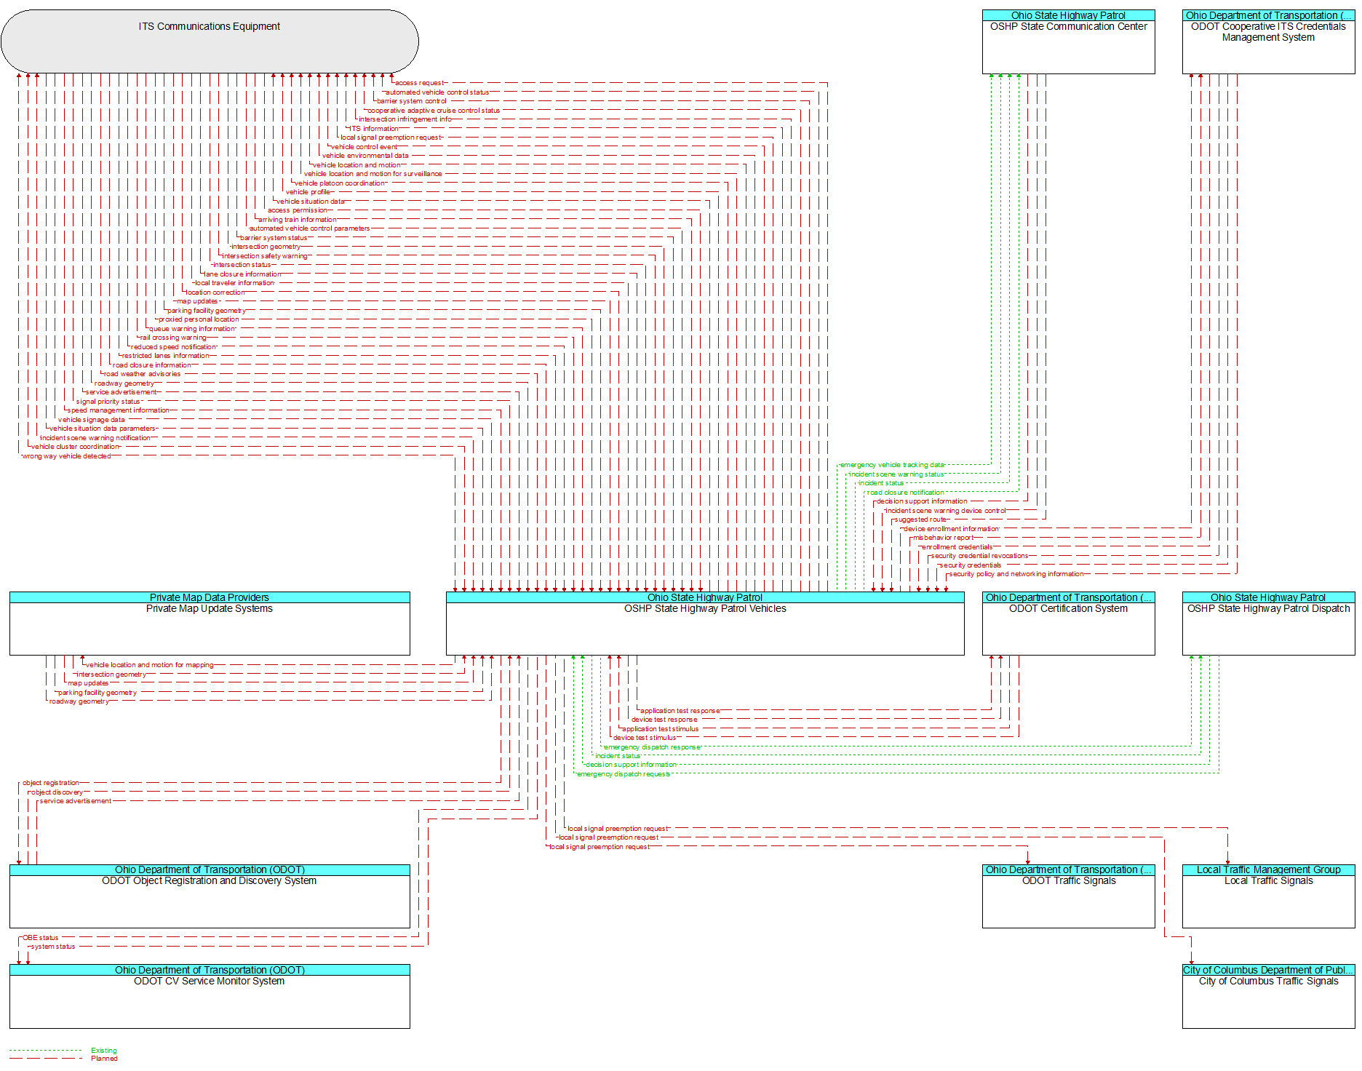Click the 'misbehavior report' flow label
1362x1071 pixels.
(943, 538)
